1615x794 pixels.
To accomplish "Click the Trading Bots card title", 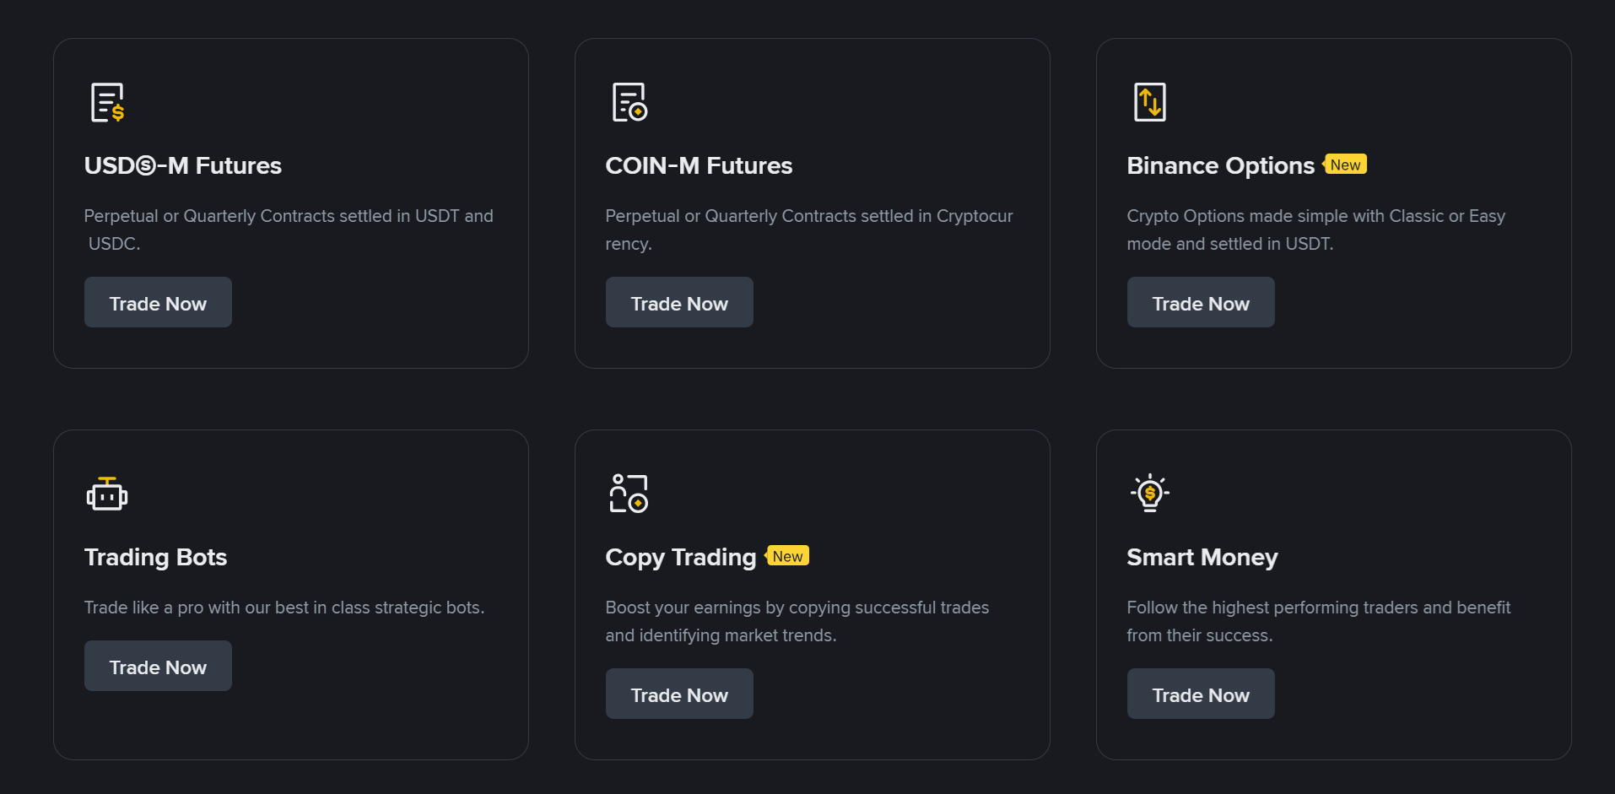I will (x=155, y=557).
